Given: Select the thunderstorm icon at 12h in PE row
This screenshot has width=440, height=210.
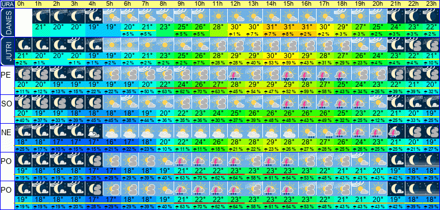Looking at the screenshot, I should [x=236, y=74].
